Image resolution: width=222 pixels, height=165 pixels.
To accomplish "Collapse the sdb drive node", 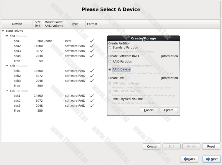I will click(x=7, y=66).
